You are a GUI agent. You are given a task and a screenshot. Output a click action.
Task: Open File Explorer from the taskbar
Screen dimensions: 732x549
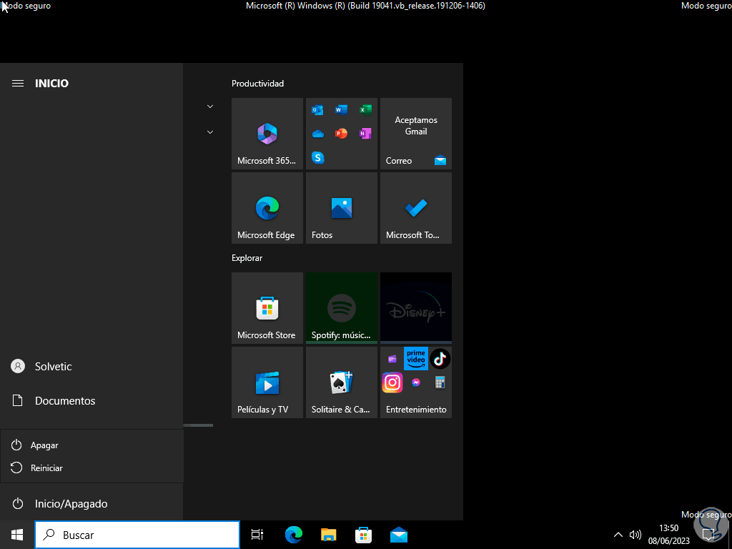[x=329, y=535]
